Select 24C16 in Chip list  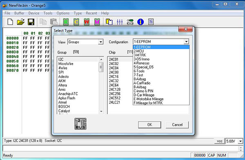tap(114, 77)
